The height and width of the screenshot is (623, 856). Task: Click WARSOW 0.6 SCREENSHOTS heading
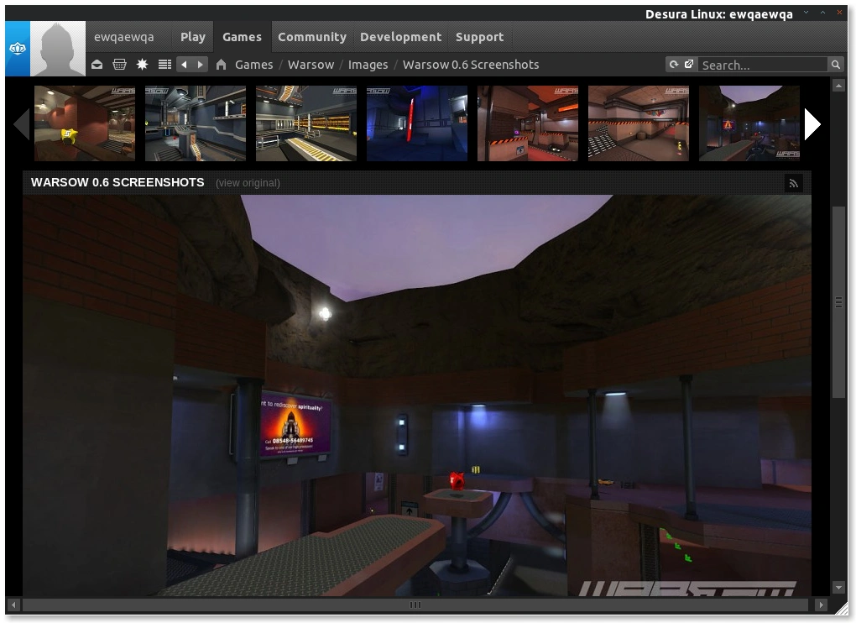tap(117, 182)
